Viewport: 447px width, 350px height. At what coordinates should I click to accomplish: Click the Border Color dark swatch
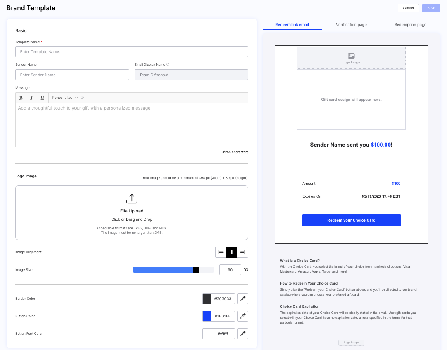click(x=207, y=299)
